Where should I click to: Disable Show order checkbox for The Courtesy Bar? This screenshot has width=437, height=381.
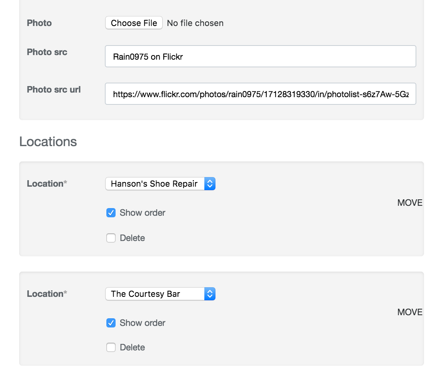pyautogui.click(x=111, y=323)
